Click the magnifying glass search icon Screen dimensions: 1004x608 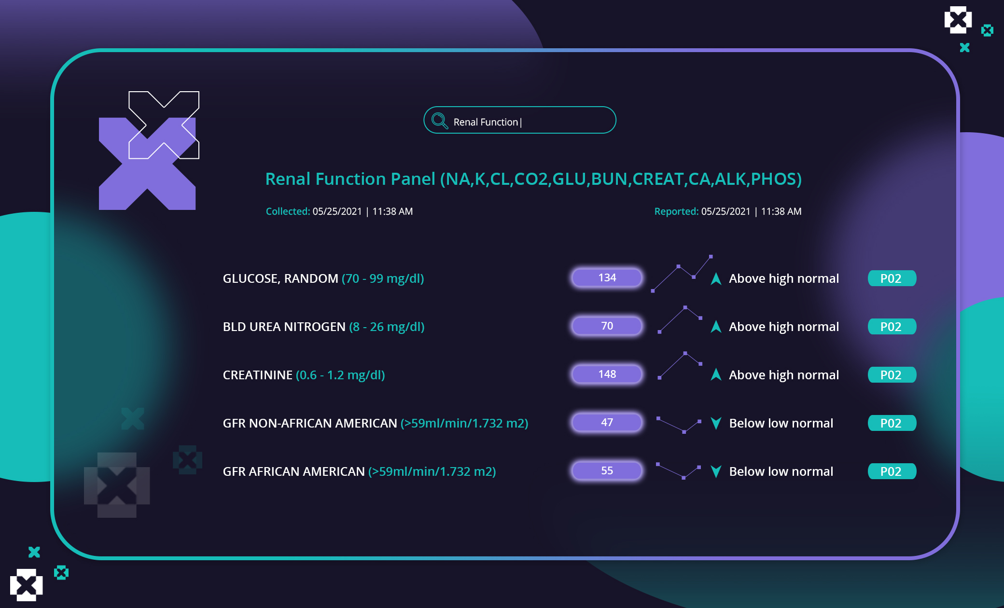(439, 121)
